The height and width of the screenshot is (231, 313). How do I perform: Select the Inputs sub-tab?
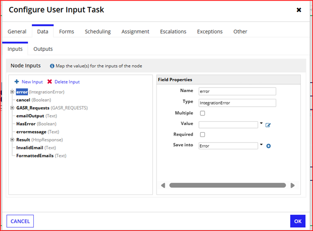point(15,49)
